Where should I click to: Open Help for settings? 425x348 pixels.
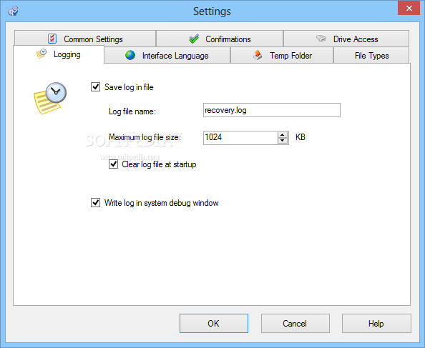(376, 323)
